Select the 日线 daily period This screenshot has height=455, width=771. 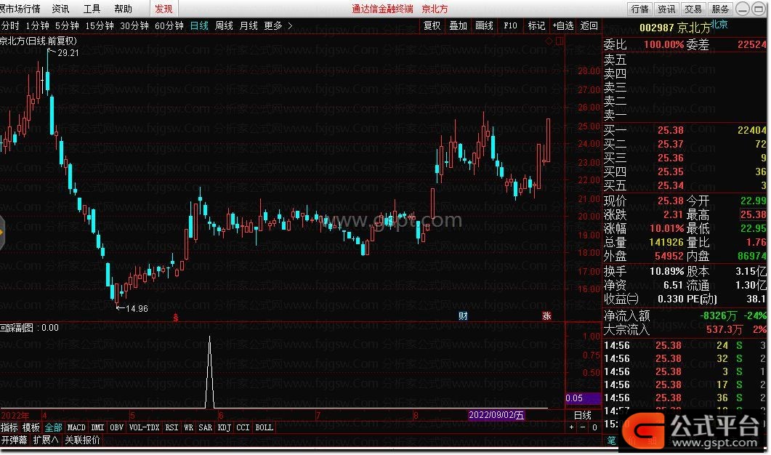pos(199,25)
